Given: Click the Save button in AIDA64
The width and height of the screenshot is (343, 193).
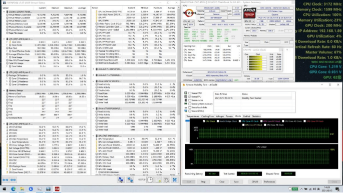Looking at the screenshot, I should point(236,181).
